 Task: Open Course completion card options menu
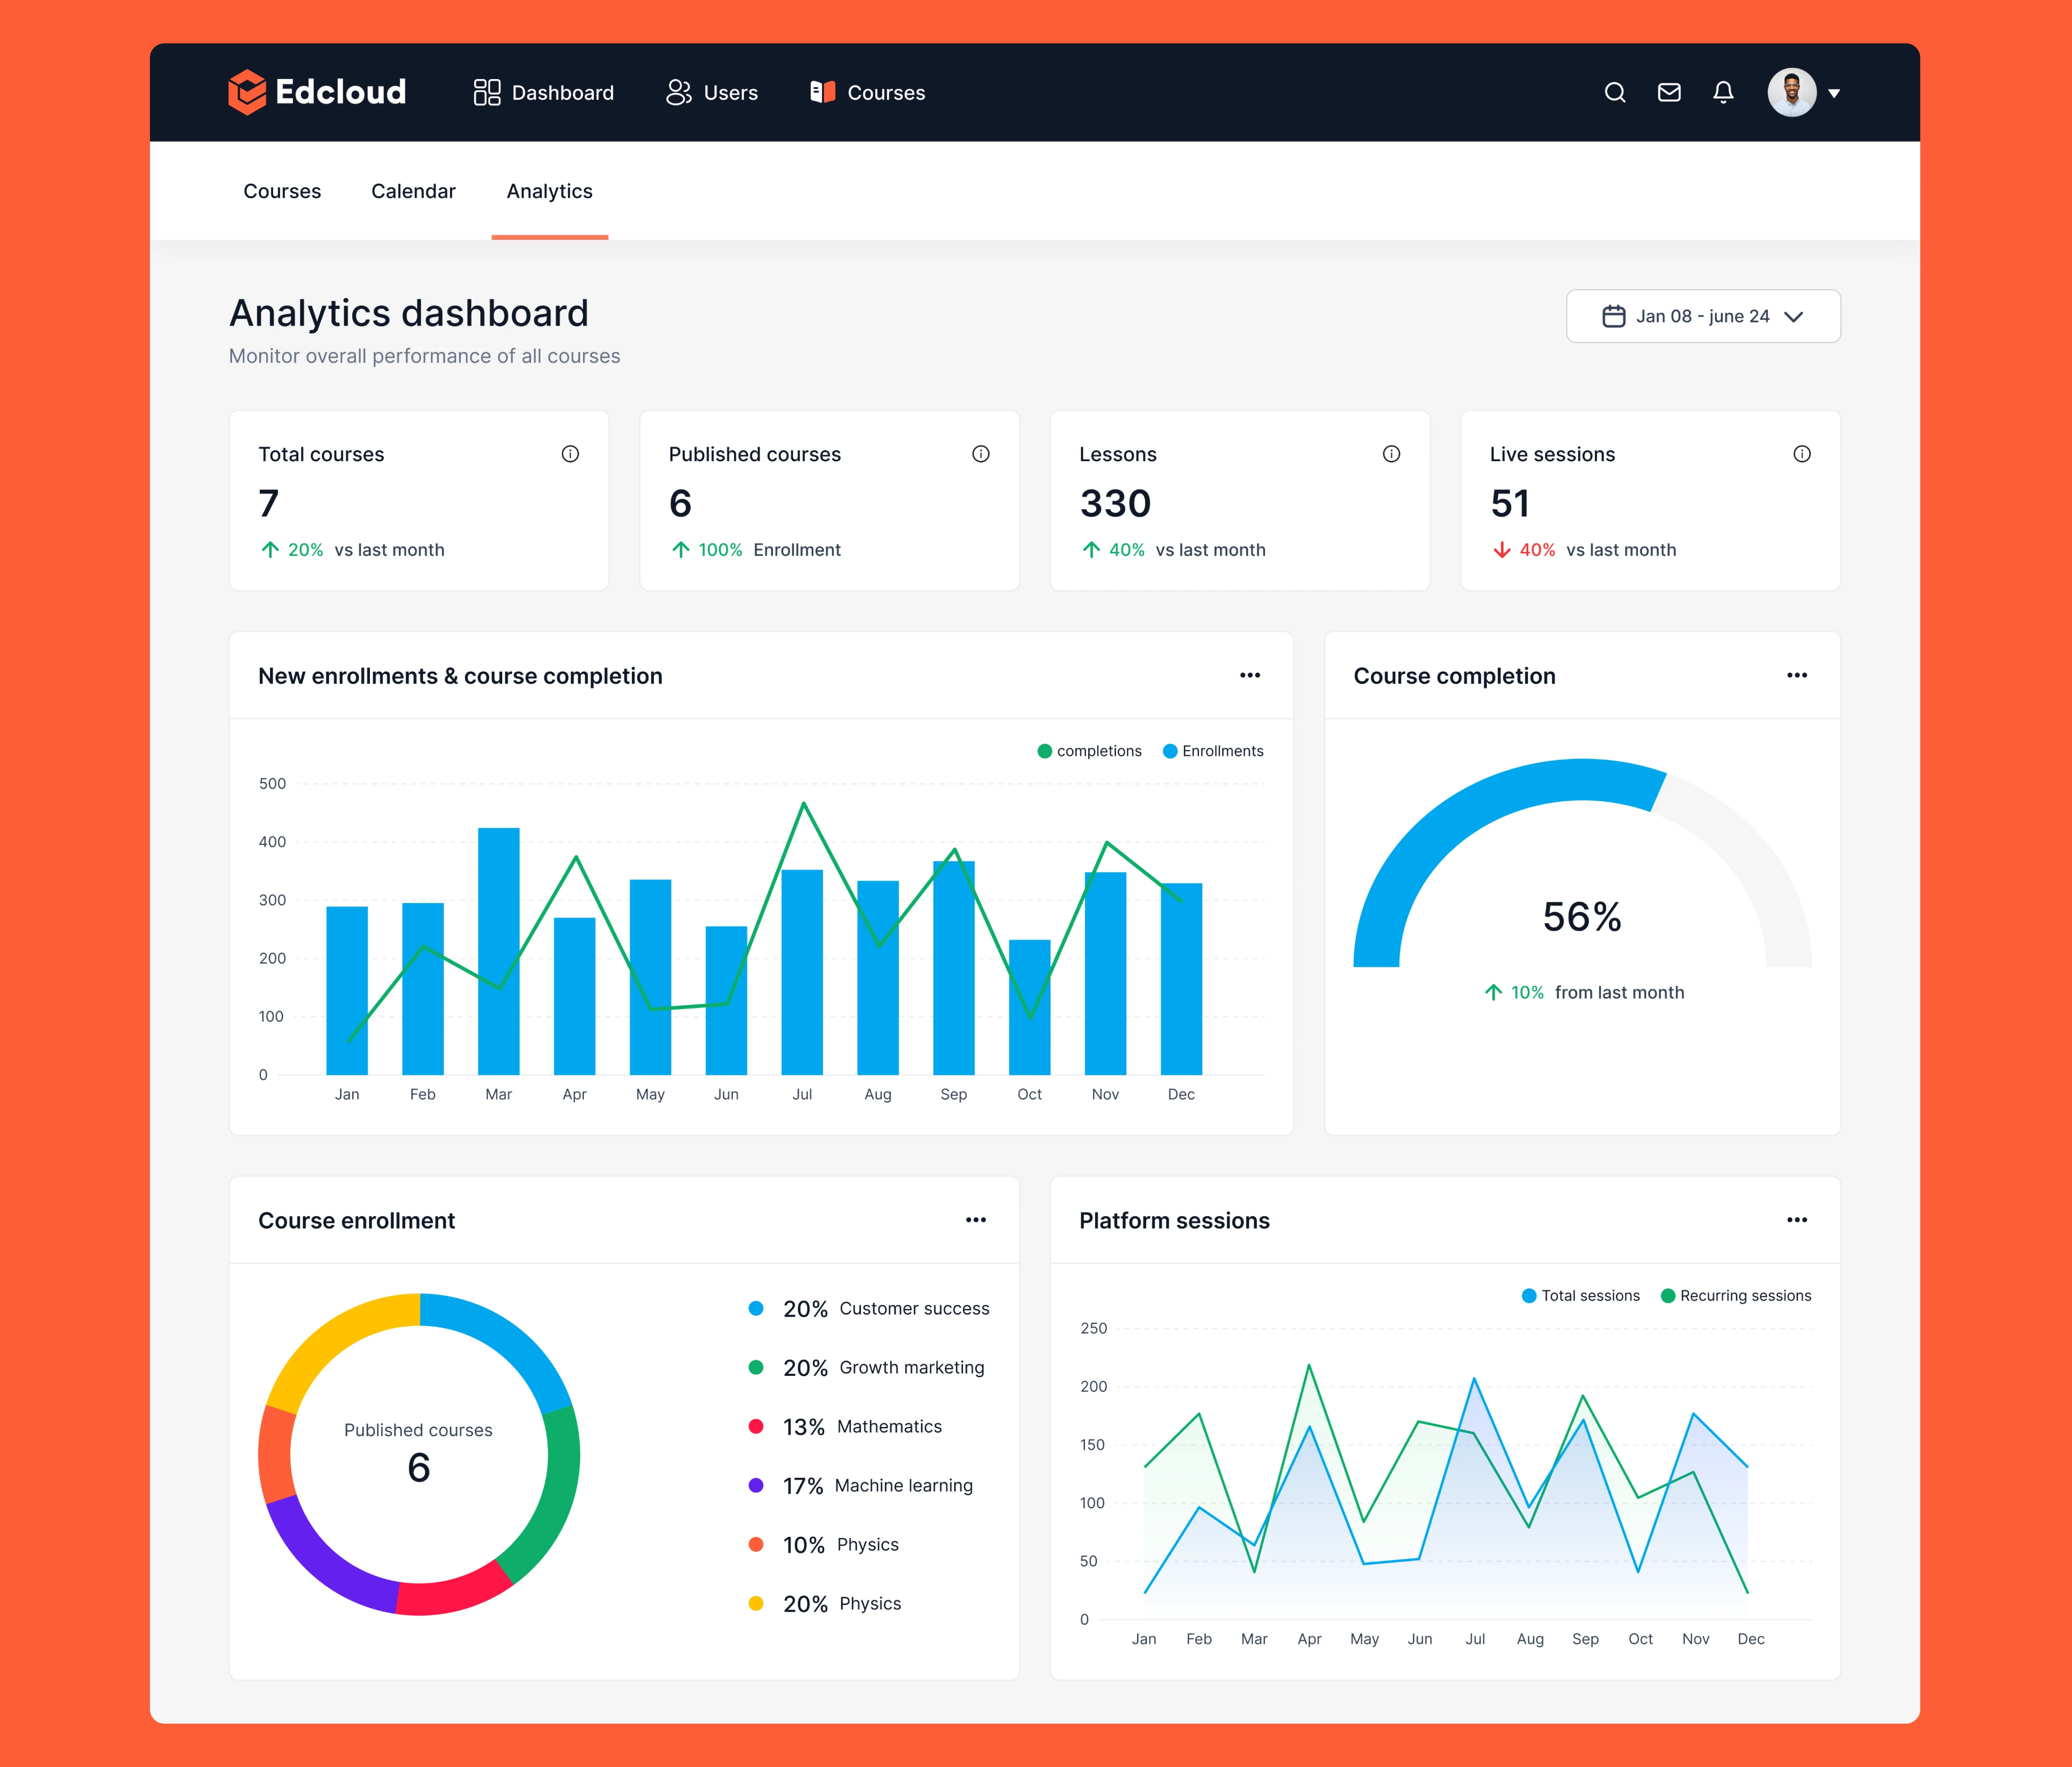1796,675
